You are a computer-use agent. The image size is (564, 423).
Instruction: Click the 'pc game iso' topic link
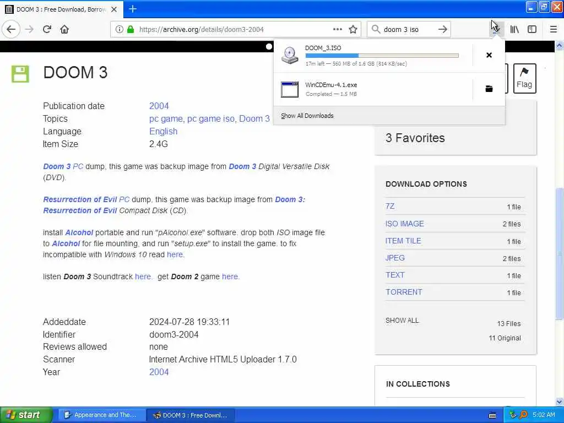coord(211,118)
